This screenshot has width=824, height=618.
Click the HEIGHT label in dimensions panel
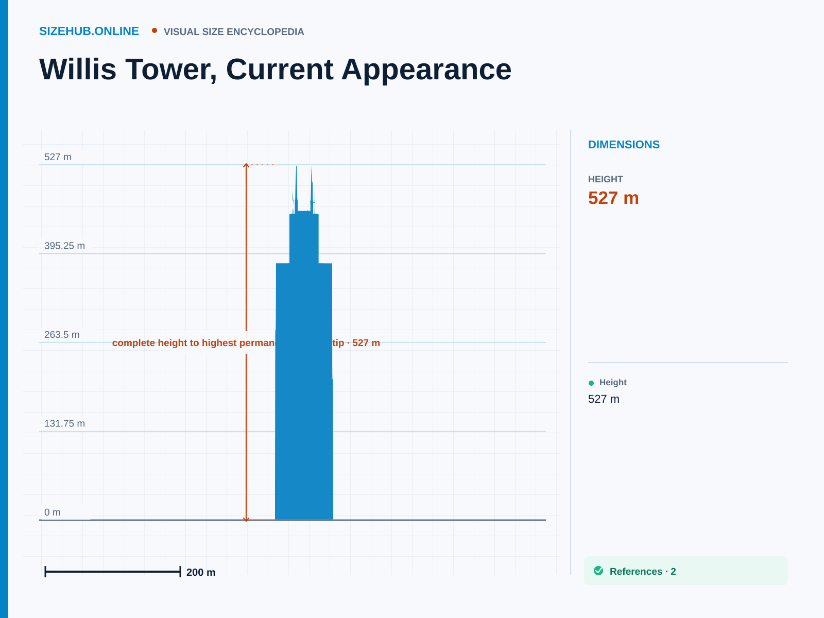click(606, 179)
